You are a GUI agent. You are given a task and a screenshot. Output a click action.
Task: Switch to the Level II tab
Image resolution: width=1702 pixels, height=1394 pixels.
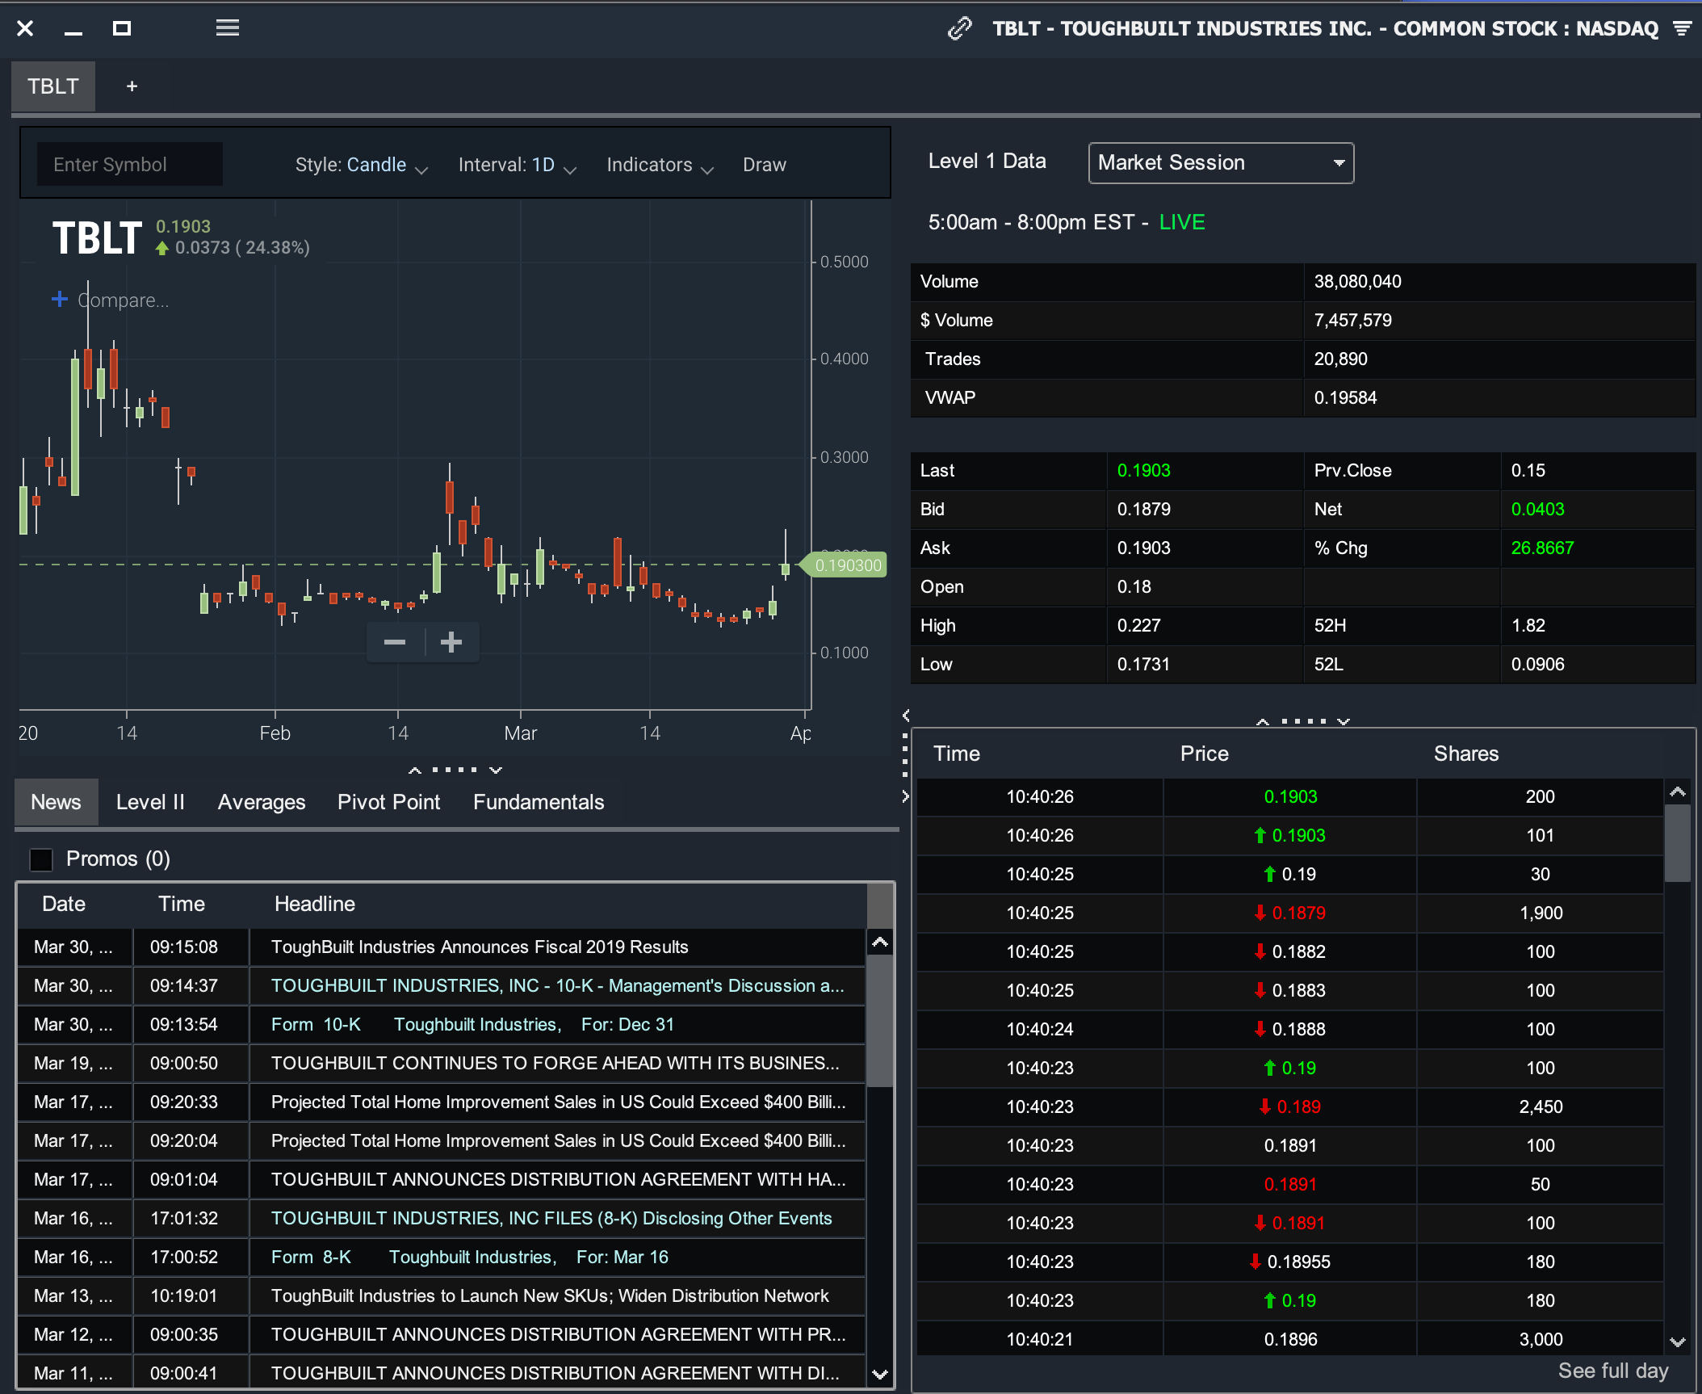point(150,802)
